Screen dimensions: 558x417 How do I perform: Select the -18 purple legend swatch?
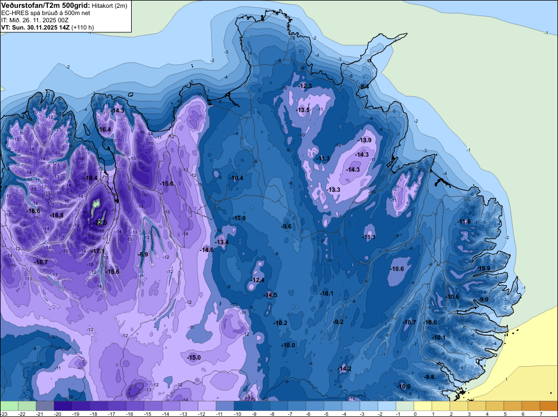point(99,406)
